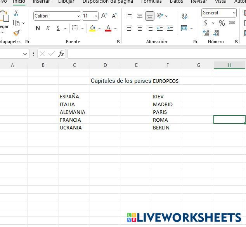Select column header D
This screenshot has height=227, width=246.
[105, 65]
